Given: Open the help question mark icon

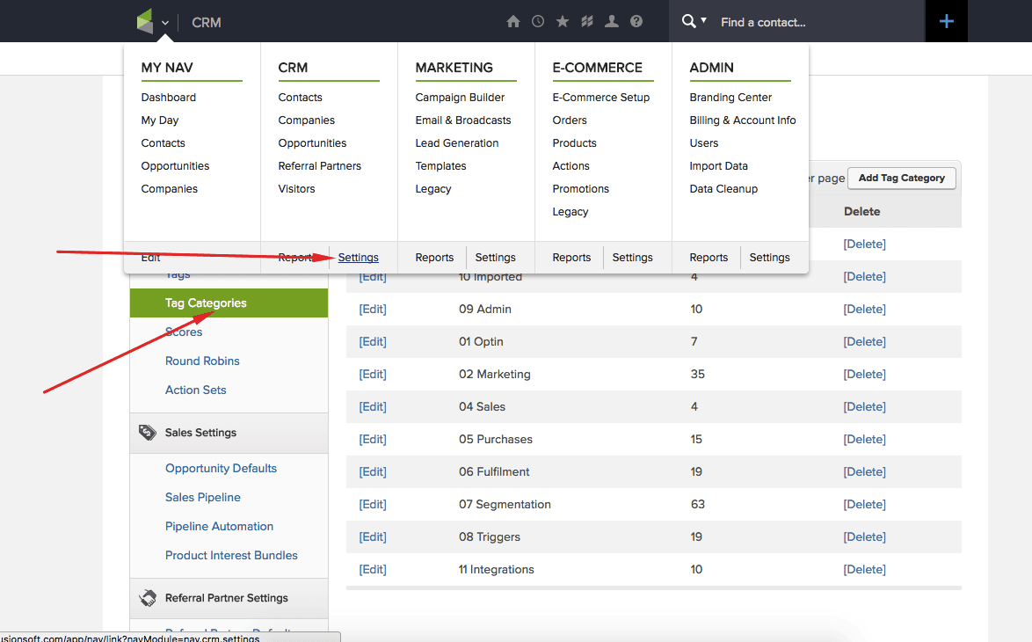Looking at the screenshot, I should (x=636, y=22).
